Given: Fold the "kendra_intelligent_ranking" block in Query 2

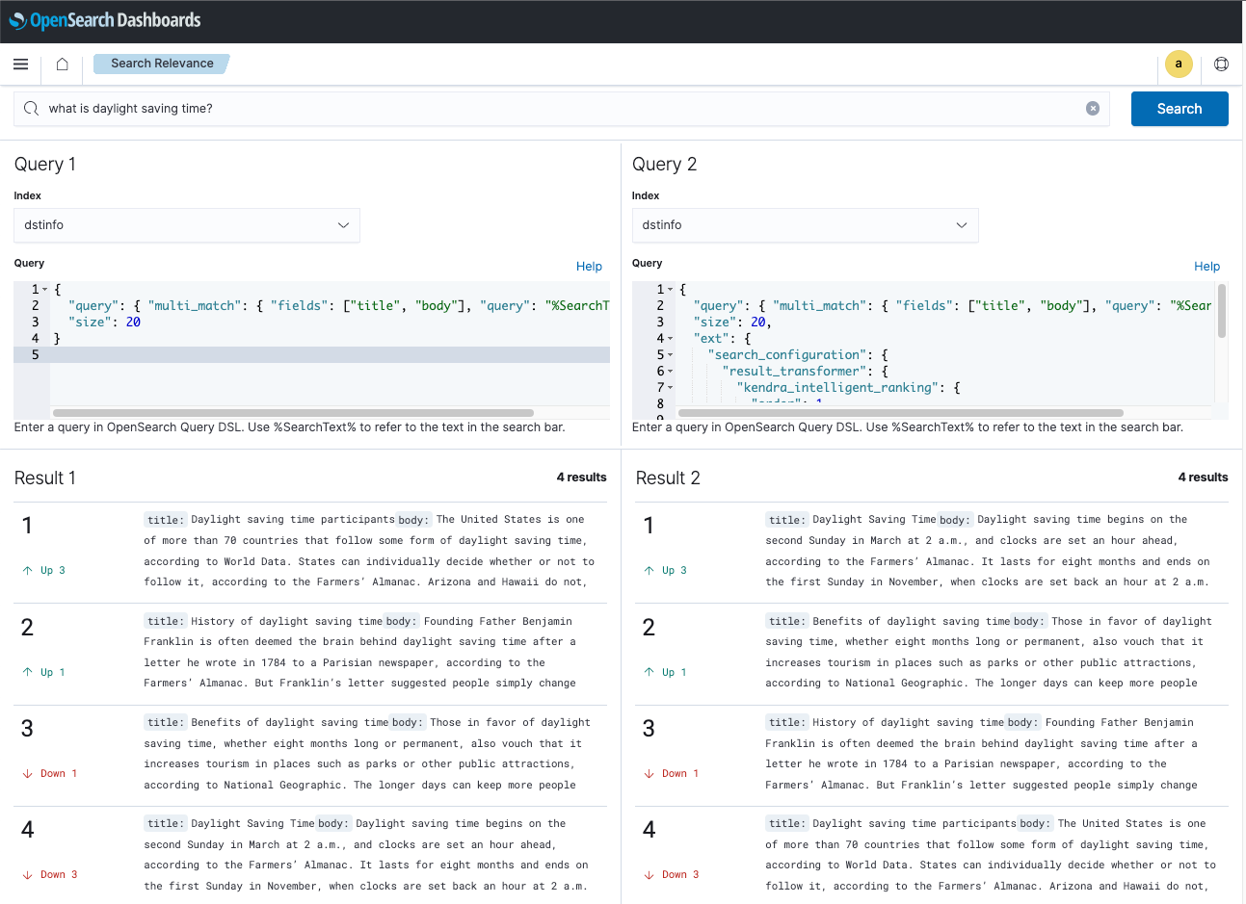Looking at the screenshot, I should click(670, 387).
